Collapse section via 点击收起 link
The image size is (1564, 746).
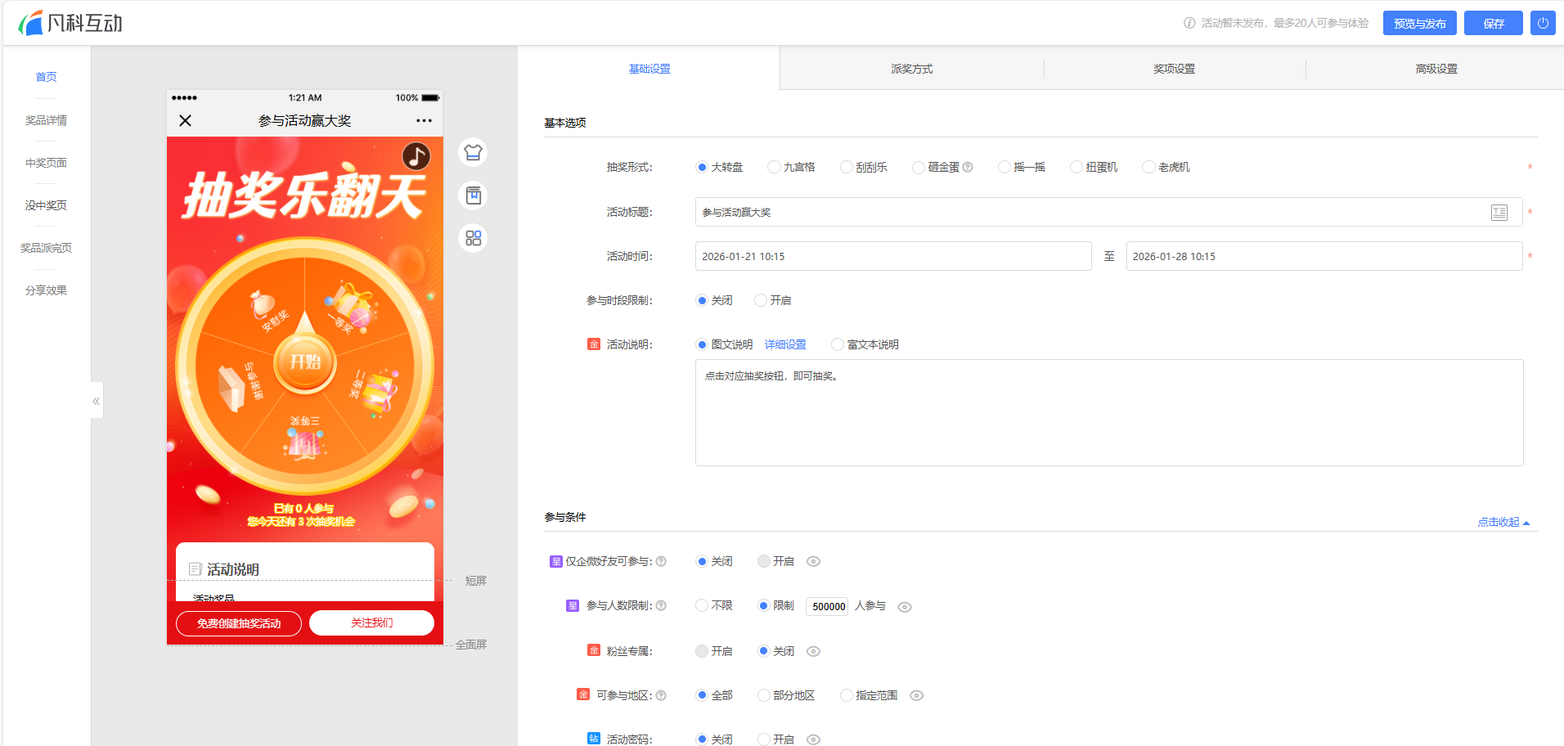click(1502, 522)
